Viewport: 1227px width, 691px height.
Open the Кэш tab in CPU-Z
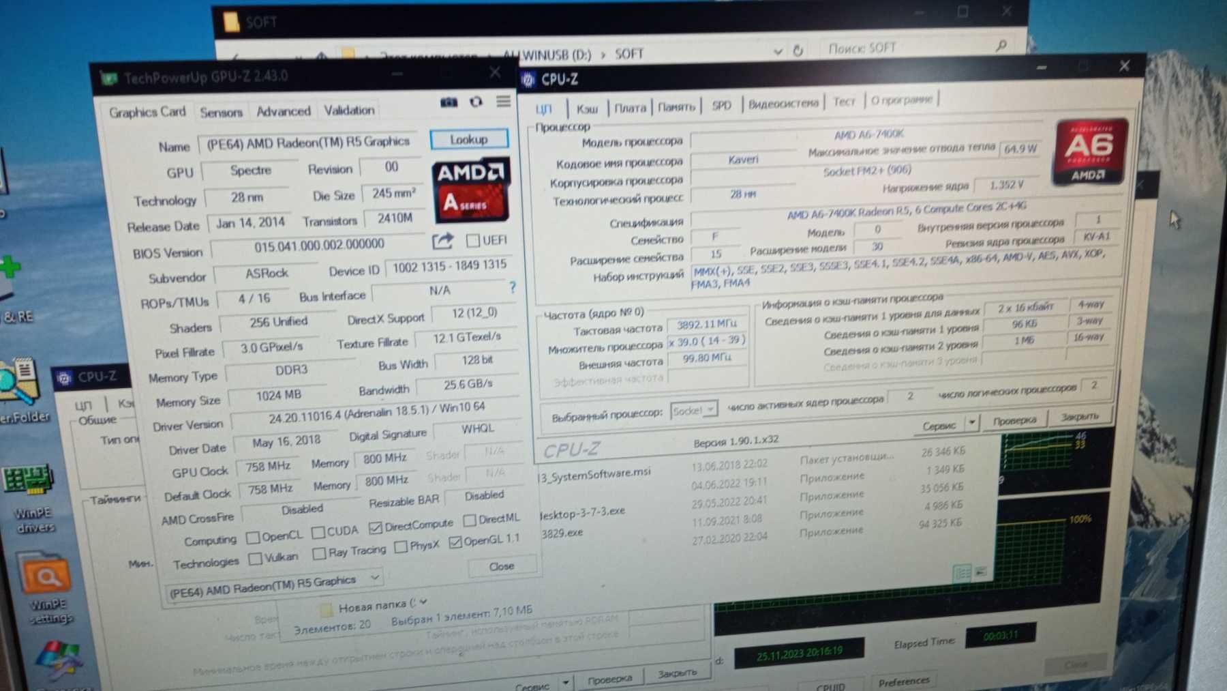(587, 108)
